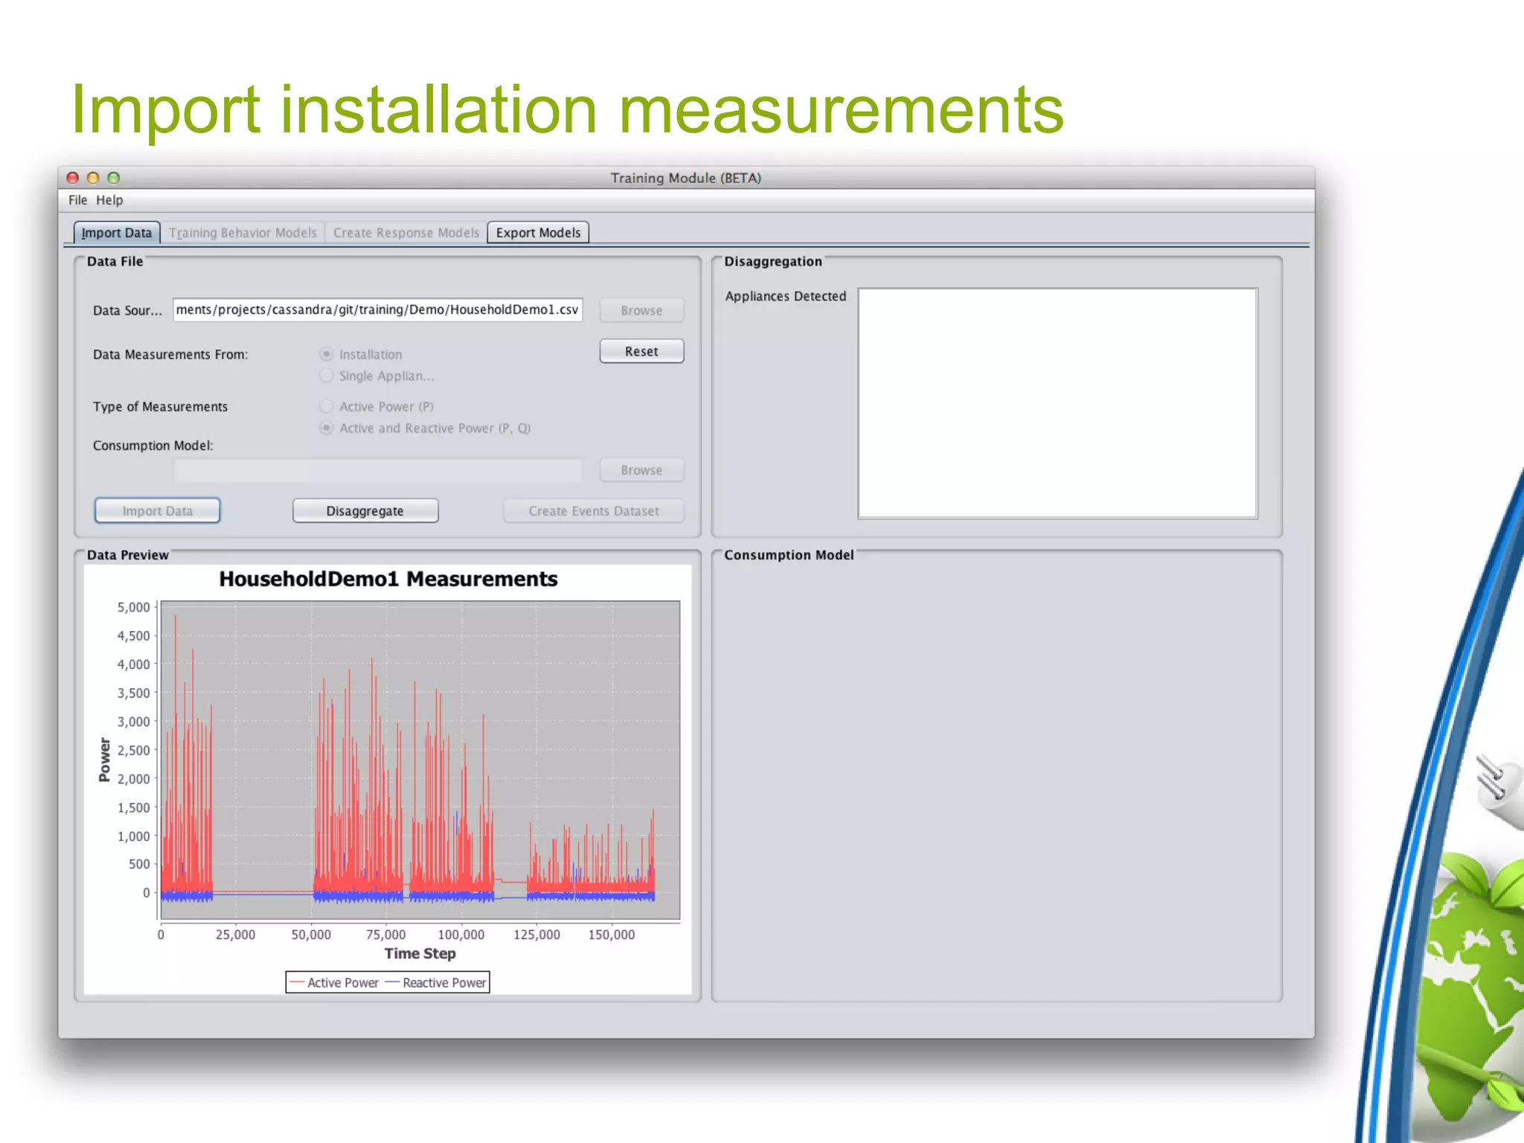The image size is (1524, 1143).
Task: Click the Disaggregate button
Action: point(365,510)
